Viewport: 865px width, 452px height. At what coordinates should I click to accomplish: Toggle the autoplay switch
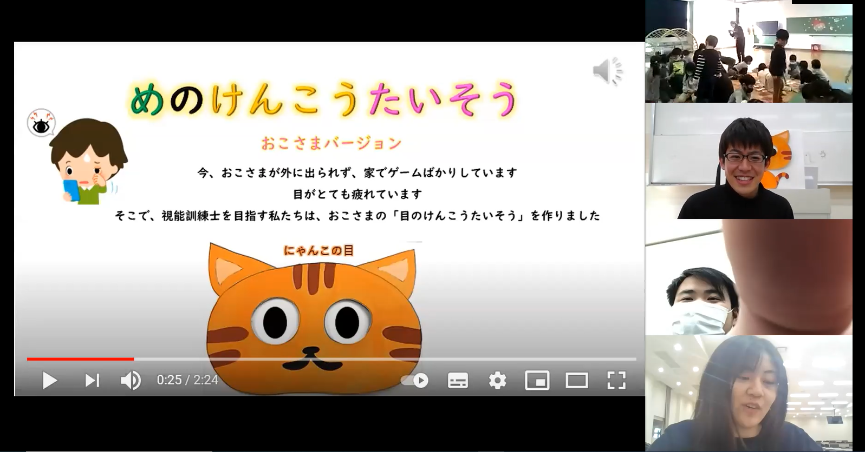tap(415, 381)
